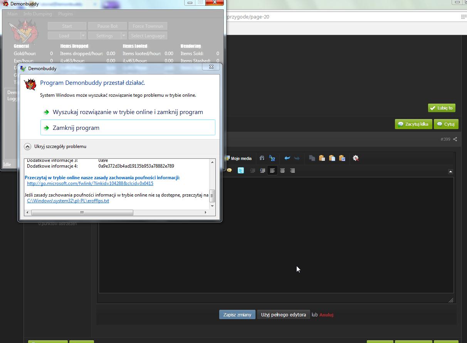Image resolution: width=467 pixels, height=343 pixels.
Task: Click the gear special options icon in toolbar
Action: point(356,158)
